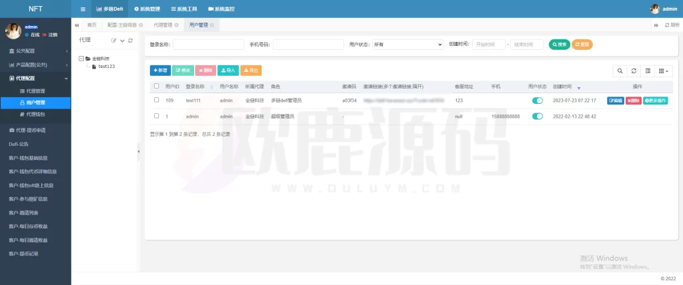This screenshot has height=285, width=683.
Task: Click the orange 重置 reset button
Action: [582, 45]
